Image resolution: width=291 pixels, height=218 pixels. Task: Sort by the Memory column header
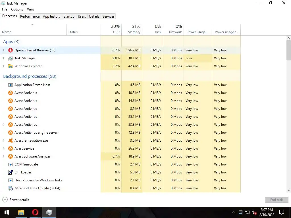point(132,29)
